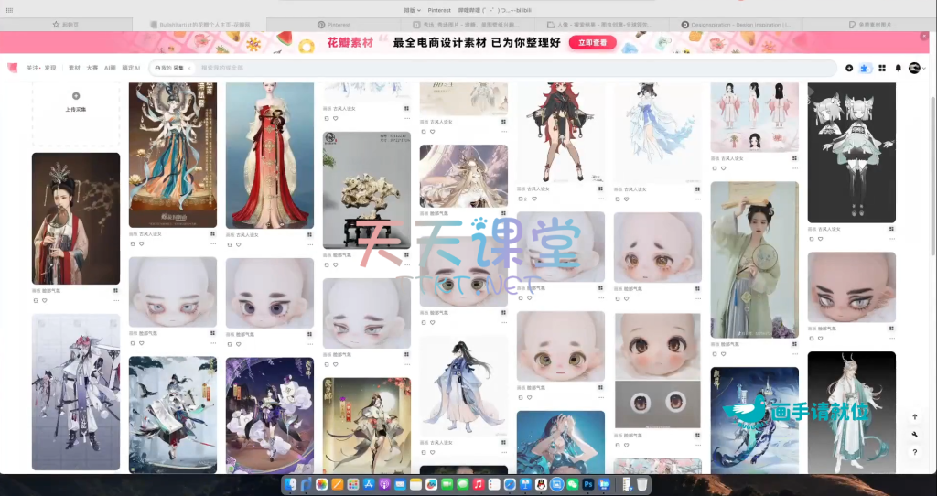This screenshot has width=937, height=496.
Task: Click the plus upload icon in header
Action: pyautogui.click(x=849, y=68)
